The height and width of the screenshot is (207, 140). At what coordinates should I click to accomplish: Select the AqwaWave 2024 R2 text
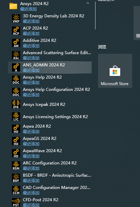coord(42,151)
